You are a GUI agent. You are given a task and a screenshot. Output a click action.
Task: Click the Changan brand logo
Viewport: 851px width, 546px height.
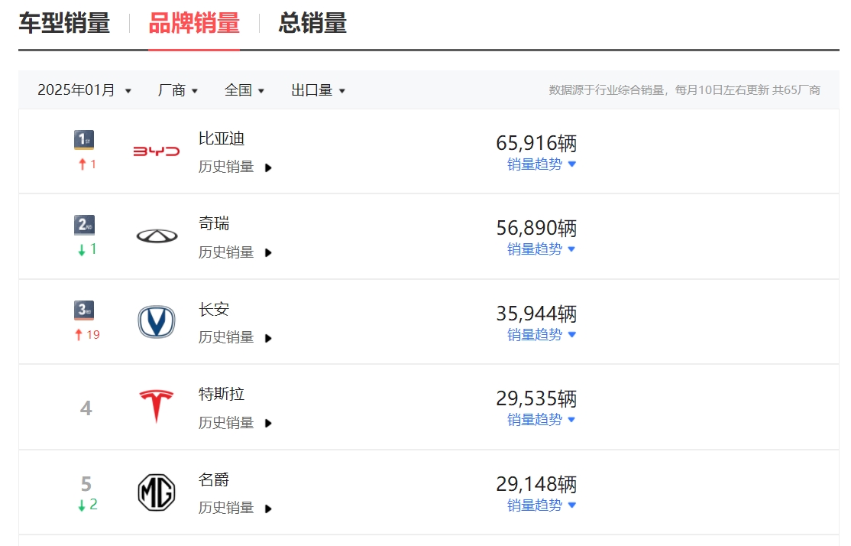[x=157, y=322]
